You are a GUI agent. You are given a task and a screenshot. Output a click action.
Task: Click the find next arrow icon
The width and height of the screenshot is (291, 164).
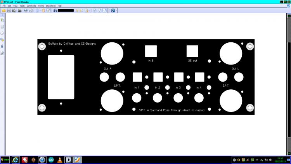[x=81, y=10]
